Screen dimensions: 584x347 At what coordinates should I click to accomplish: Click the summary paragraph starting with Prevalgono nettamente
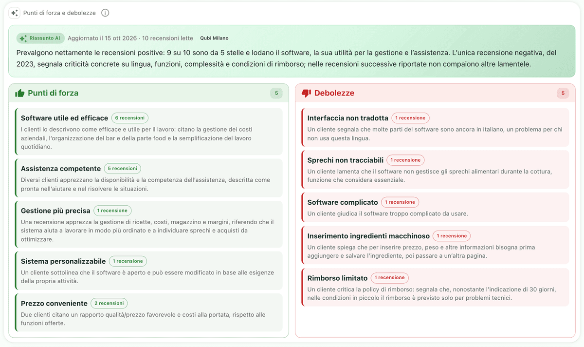[286, 58]
